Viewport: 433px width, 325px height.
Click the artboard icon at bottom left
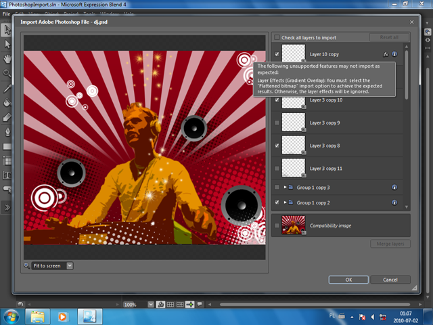click(21, 304)
